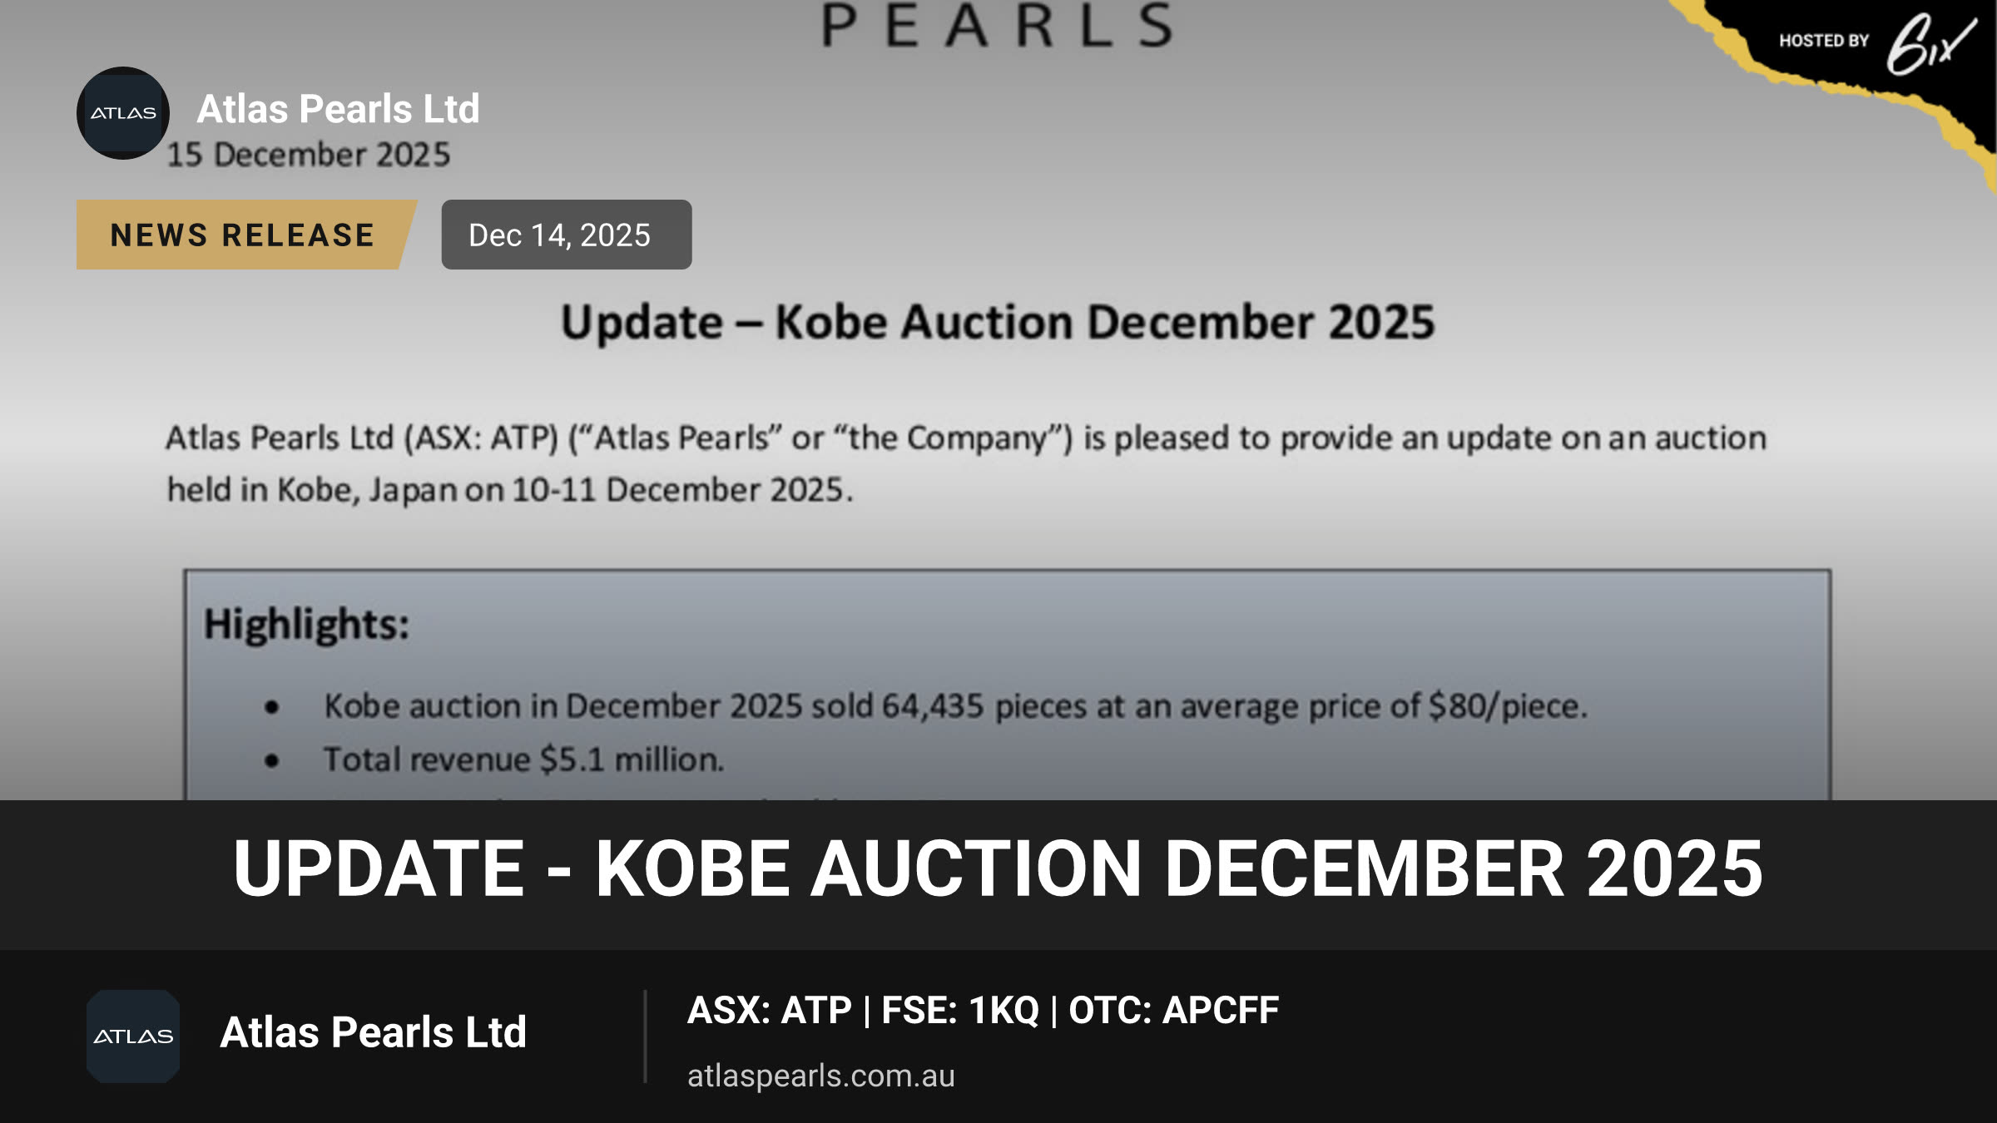Click the HOSTED BY label
The height and width of the screenshot is (1123, 1997).
pyautogui.click(x=1824, y=41)
